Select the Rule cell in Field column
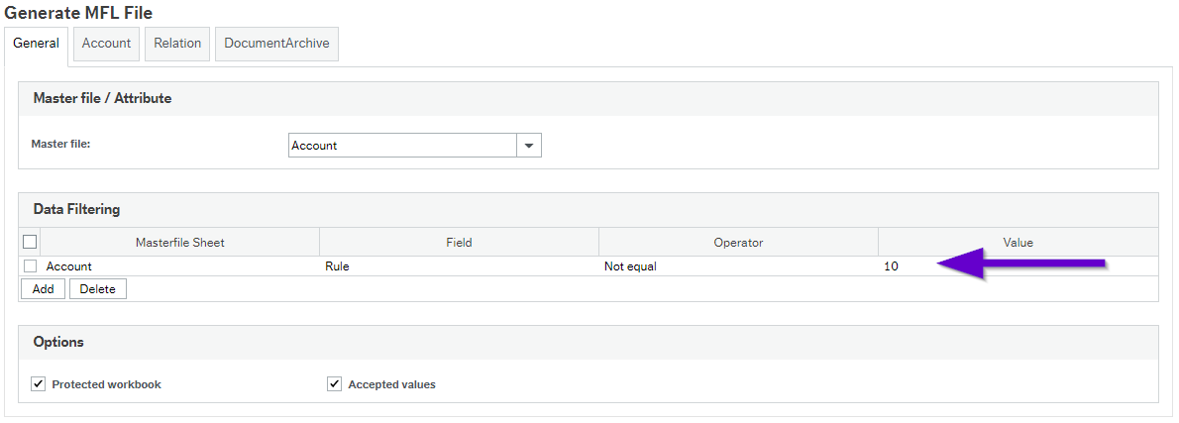Image resolution: width=1179 pixels, height=423 pixels. [x=459, y=265]
